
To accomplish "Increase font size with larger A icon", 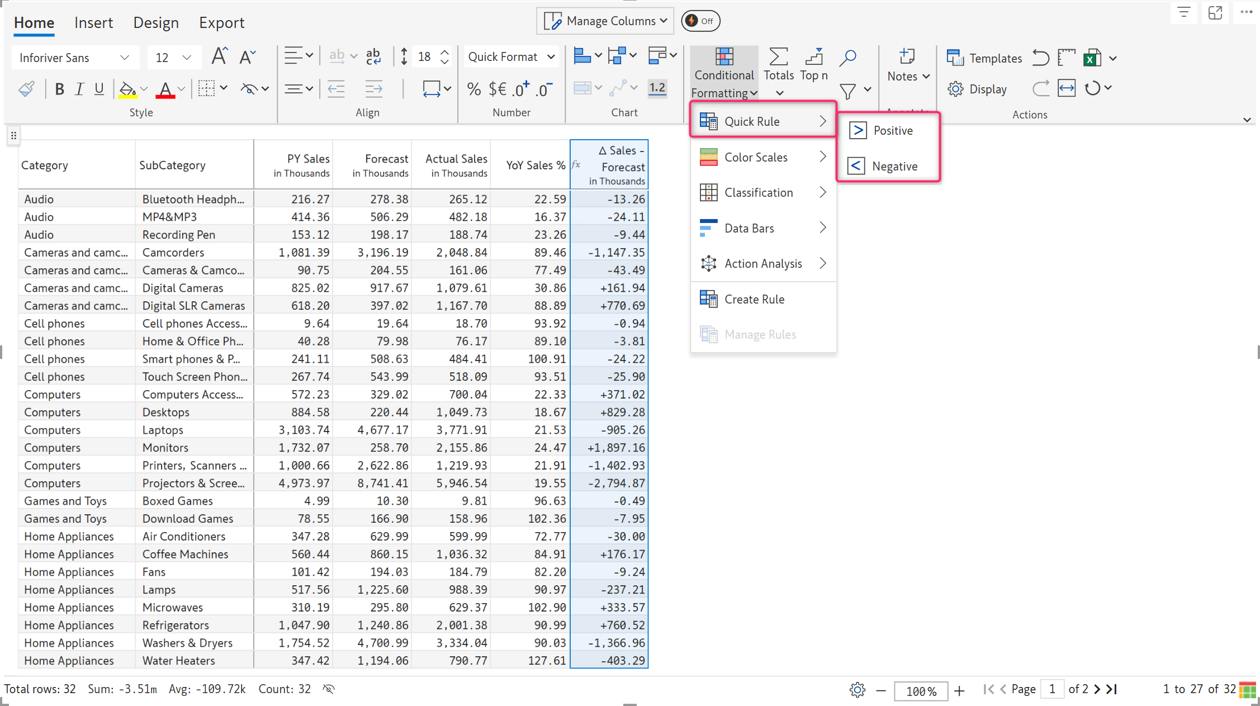I will (219, 56).
